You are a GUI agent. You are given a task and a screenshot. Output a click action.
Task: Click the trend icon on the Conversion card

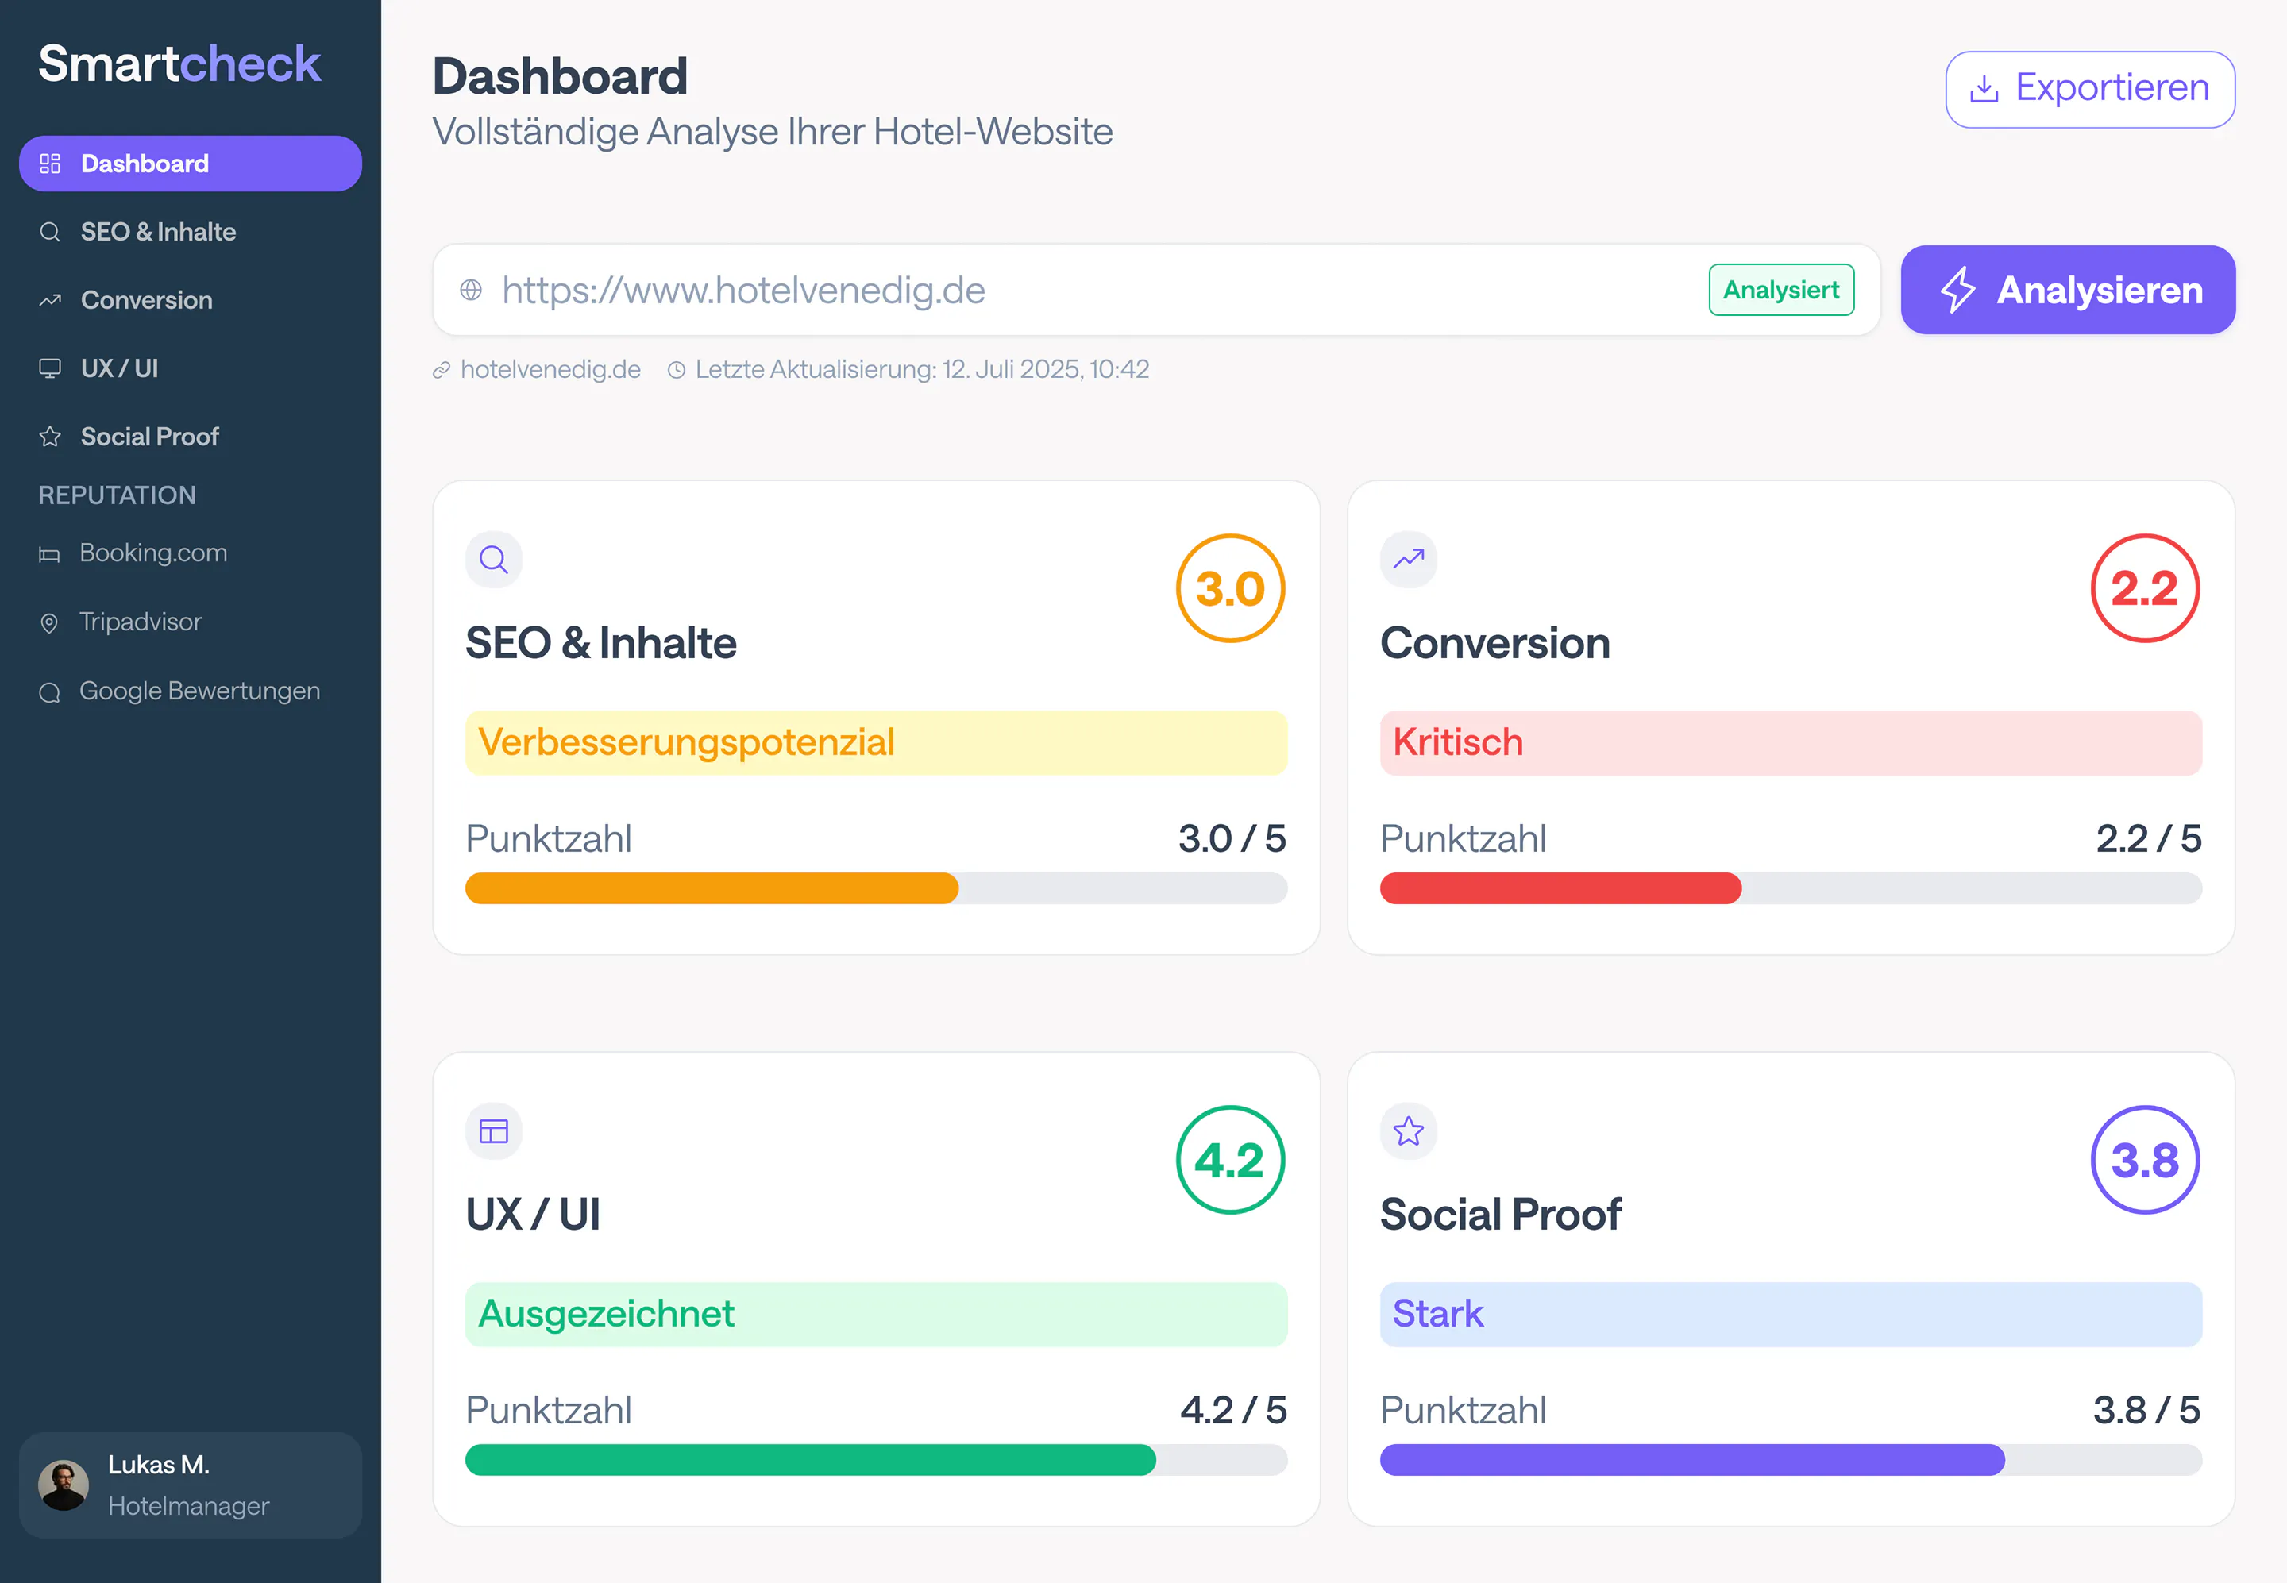click(x=1409, y=560)
